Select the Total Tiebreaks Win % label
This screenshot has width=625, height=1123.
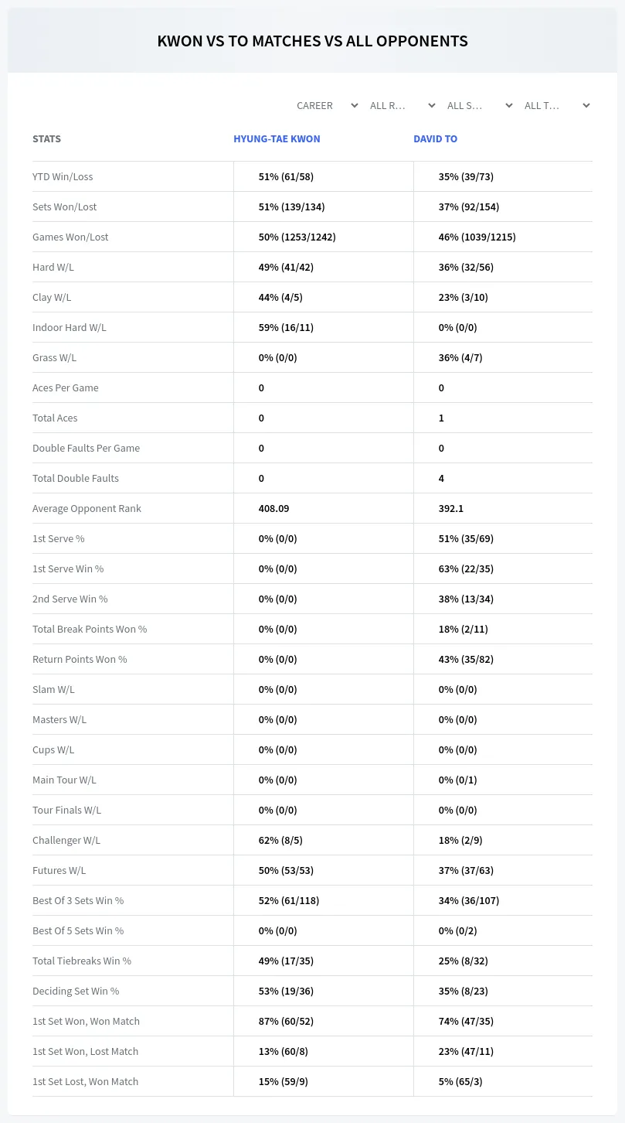[x=82, y=961]
